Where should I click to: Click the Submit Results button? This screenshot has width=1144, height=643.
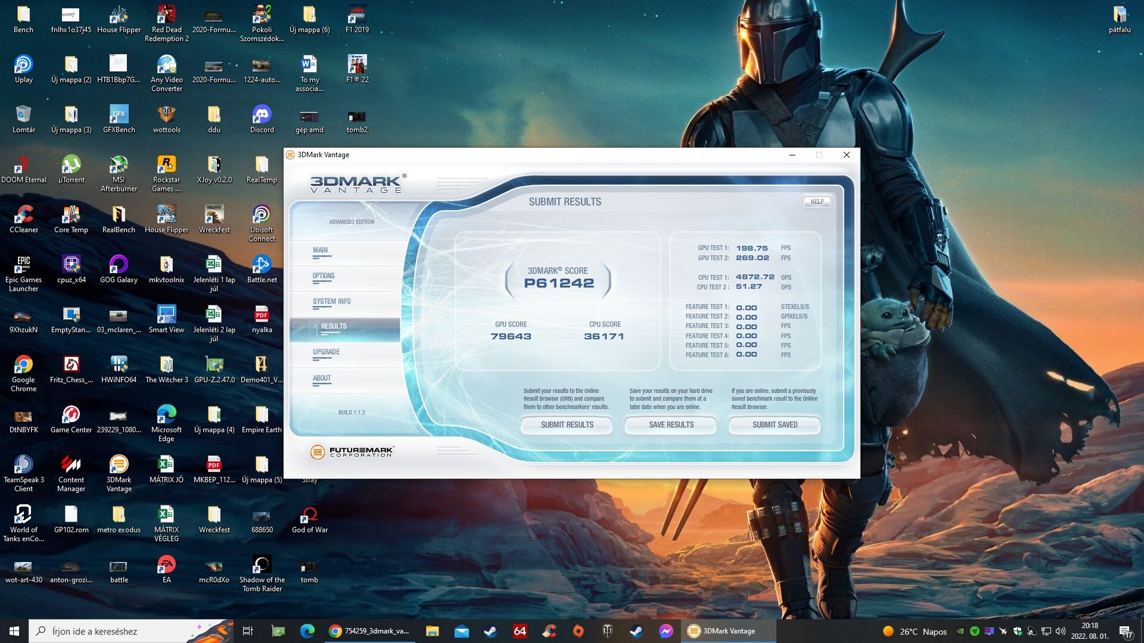click(567, 425)
